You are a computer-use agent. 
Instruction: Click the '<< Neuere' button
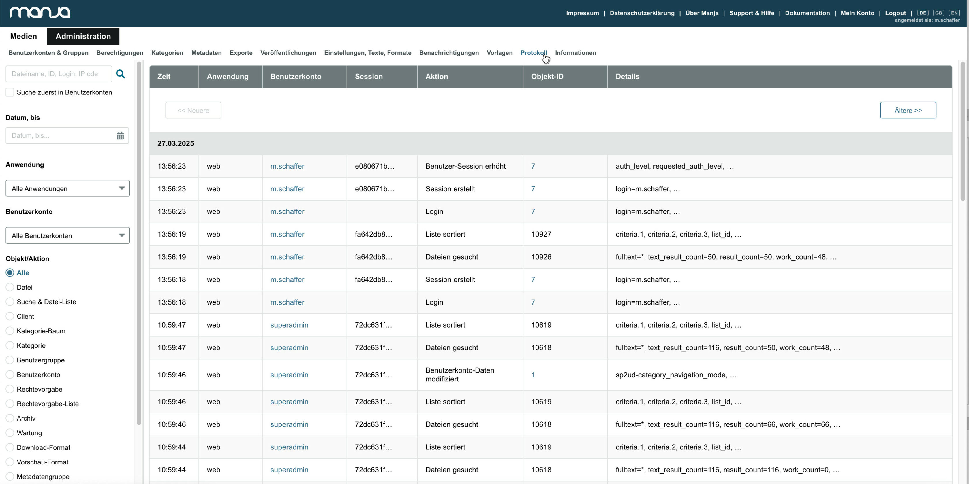pyautogui.click(x=193, y=110)
